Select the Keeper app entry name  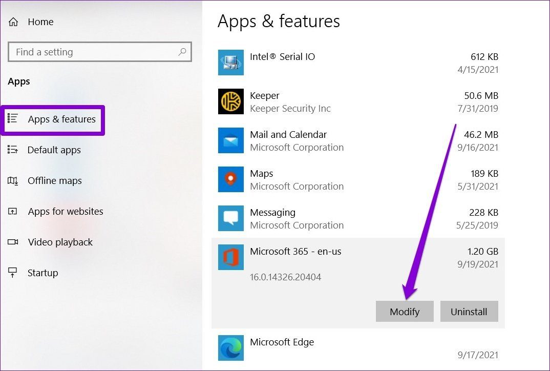[x=265, y=95]
